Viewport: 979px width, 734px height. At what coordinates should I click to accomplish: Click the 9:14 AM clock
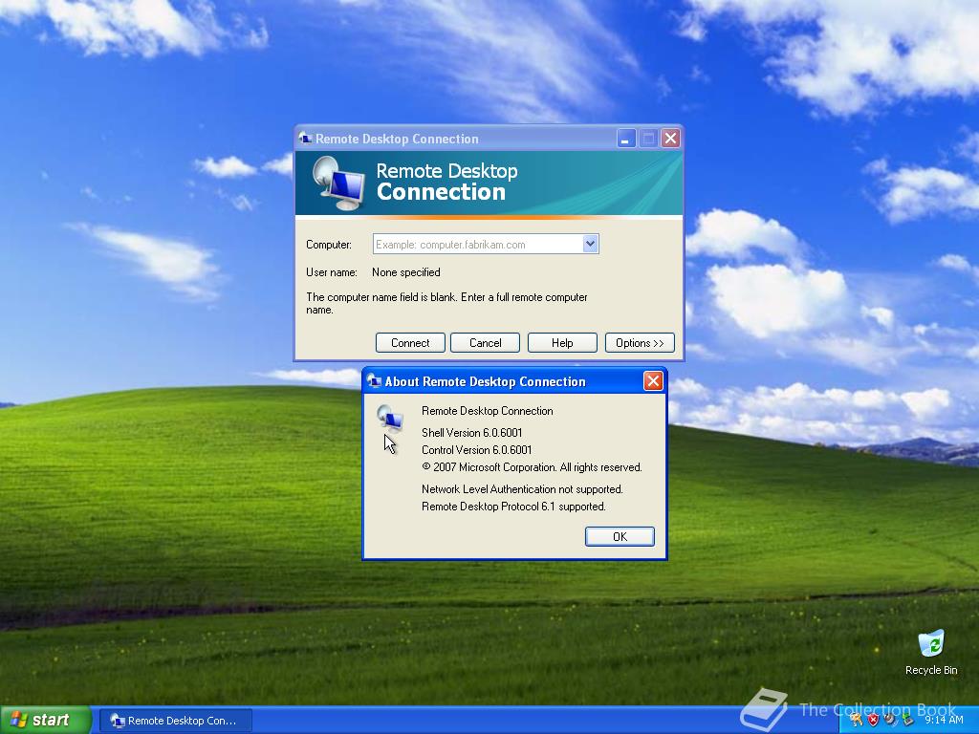coord(944,720)
